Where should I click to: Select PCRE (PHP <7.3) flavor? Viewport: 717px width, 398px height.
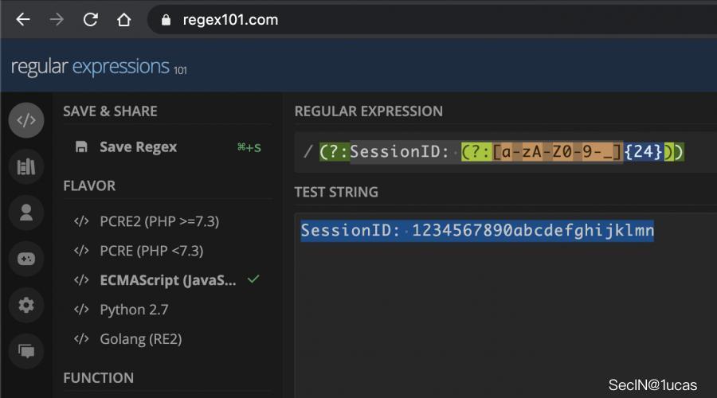[151, 251]
